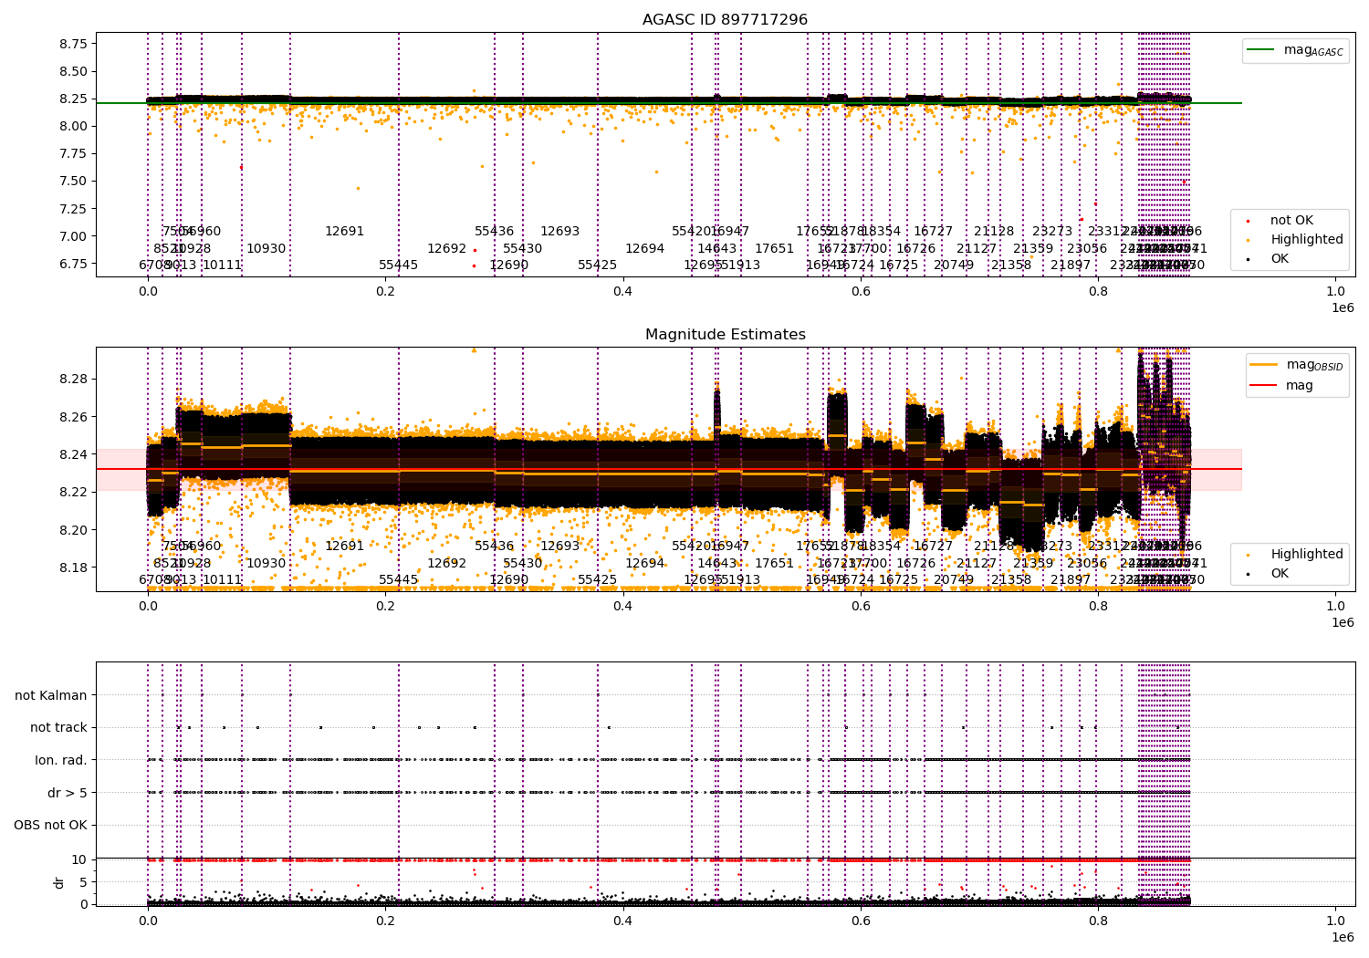This screenshot has height=958, width=1369.
Task: Click obsid 12693 label in AGASC ID plot
Action: (560, 232)
